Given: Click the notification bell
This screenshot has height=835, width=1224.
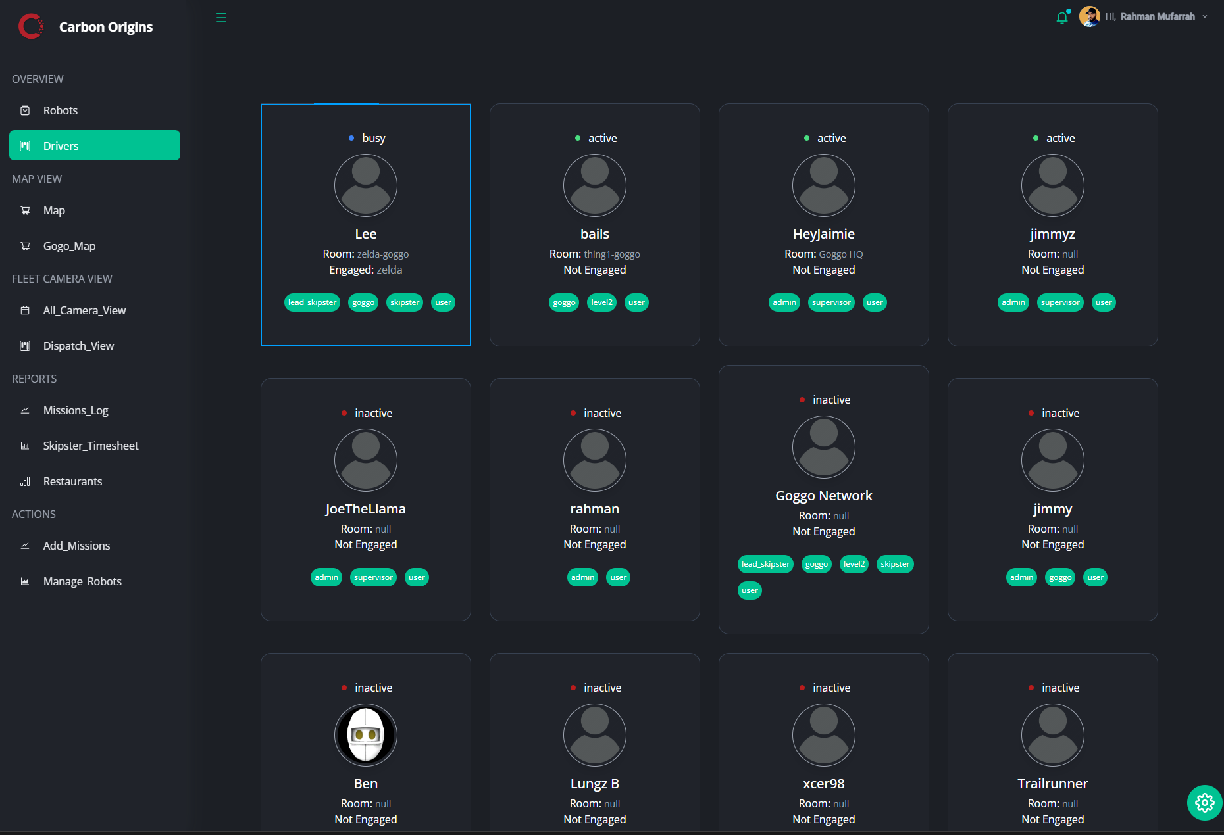Looking at the screenshot, I should [x=1061, y=17].
